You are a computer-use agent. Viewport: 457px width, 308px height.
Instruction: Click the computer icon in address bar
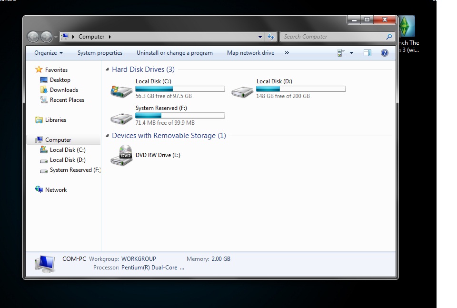[65, 37]
